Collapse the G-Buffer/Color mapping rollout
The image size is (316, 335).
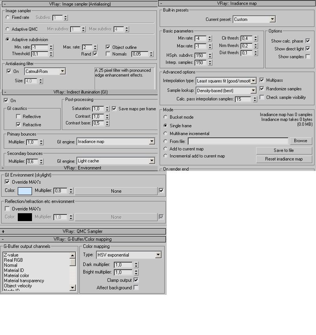(x=3, y=239)
